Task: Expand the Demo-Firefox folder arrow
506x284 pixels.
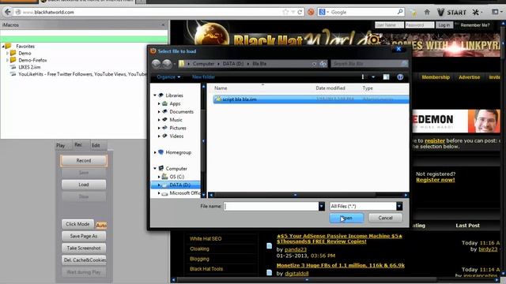Action: click(7, 60)
